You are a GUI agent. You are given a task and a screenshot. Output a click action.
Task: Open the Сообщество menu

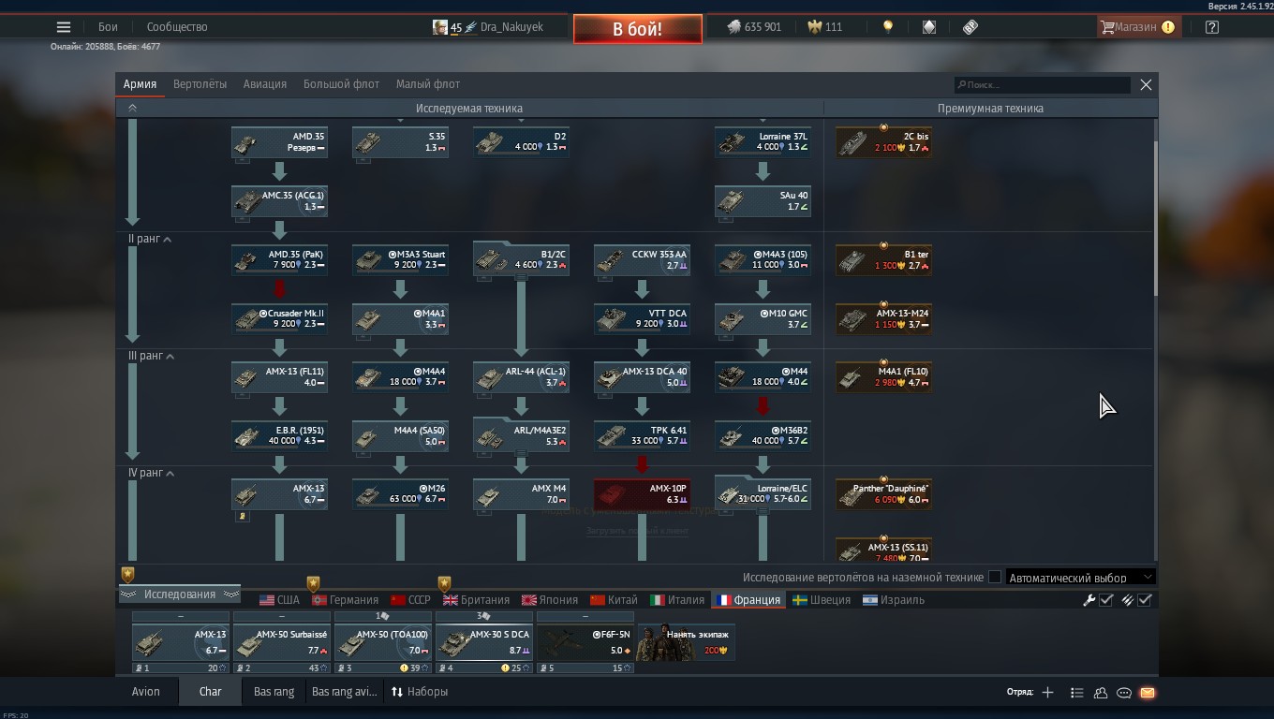[x=177, y=27]
